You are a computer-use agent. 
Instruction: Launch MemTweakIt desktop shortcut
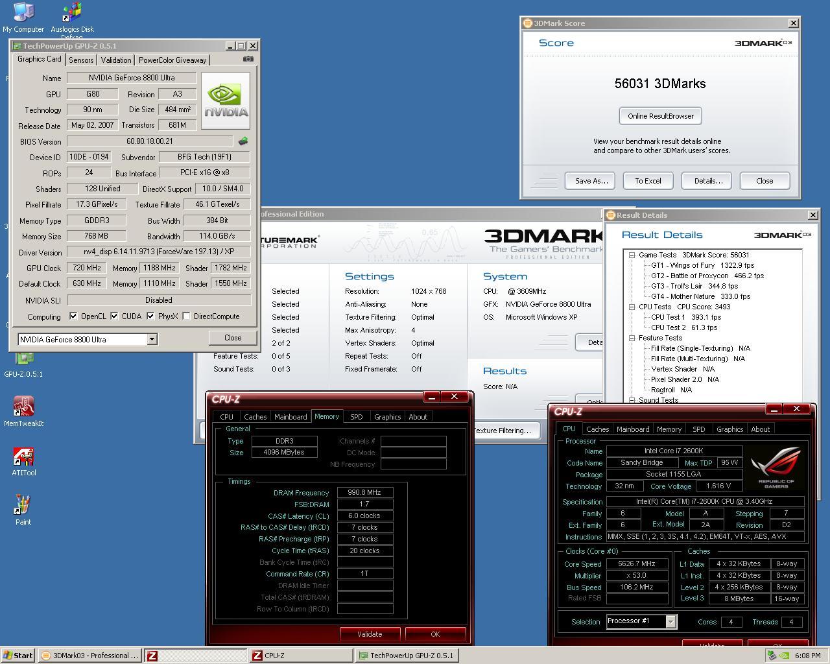pyautogui.click(x=23, y=411)
